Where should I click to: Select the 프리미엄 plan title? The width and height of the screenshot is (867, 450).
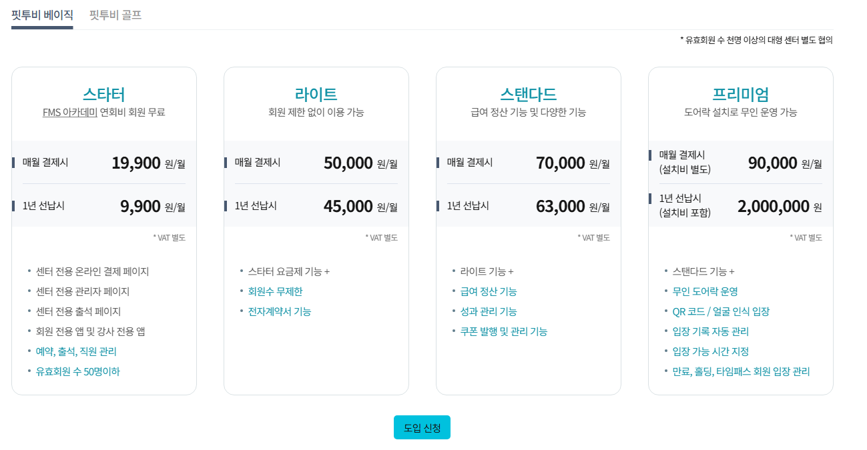point(741,94)
